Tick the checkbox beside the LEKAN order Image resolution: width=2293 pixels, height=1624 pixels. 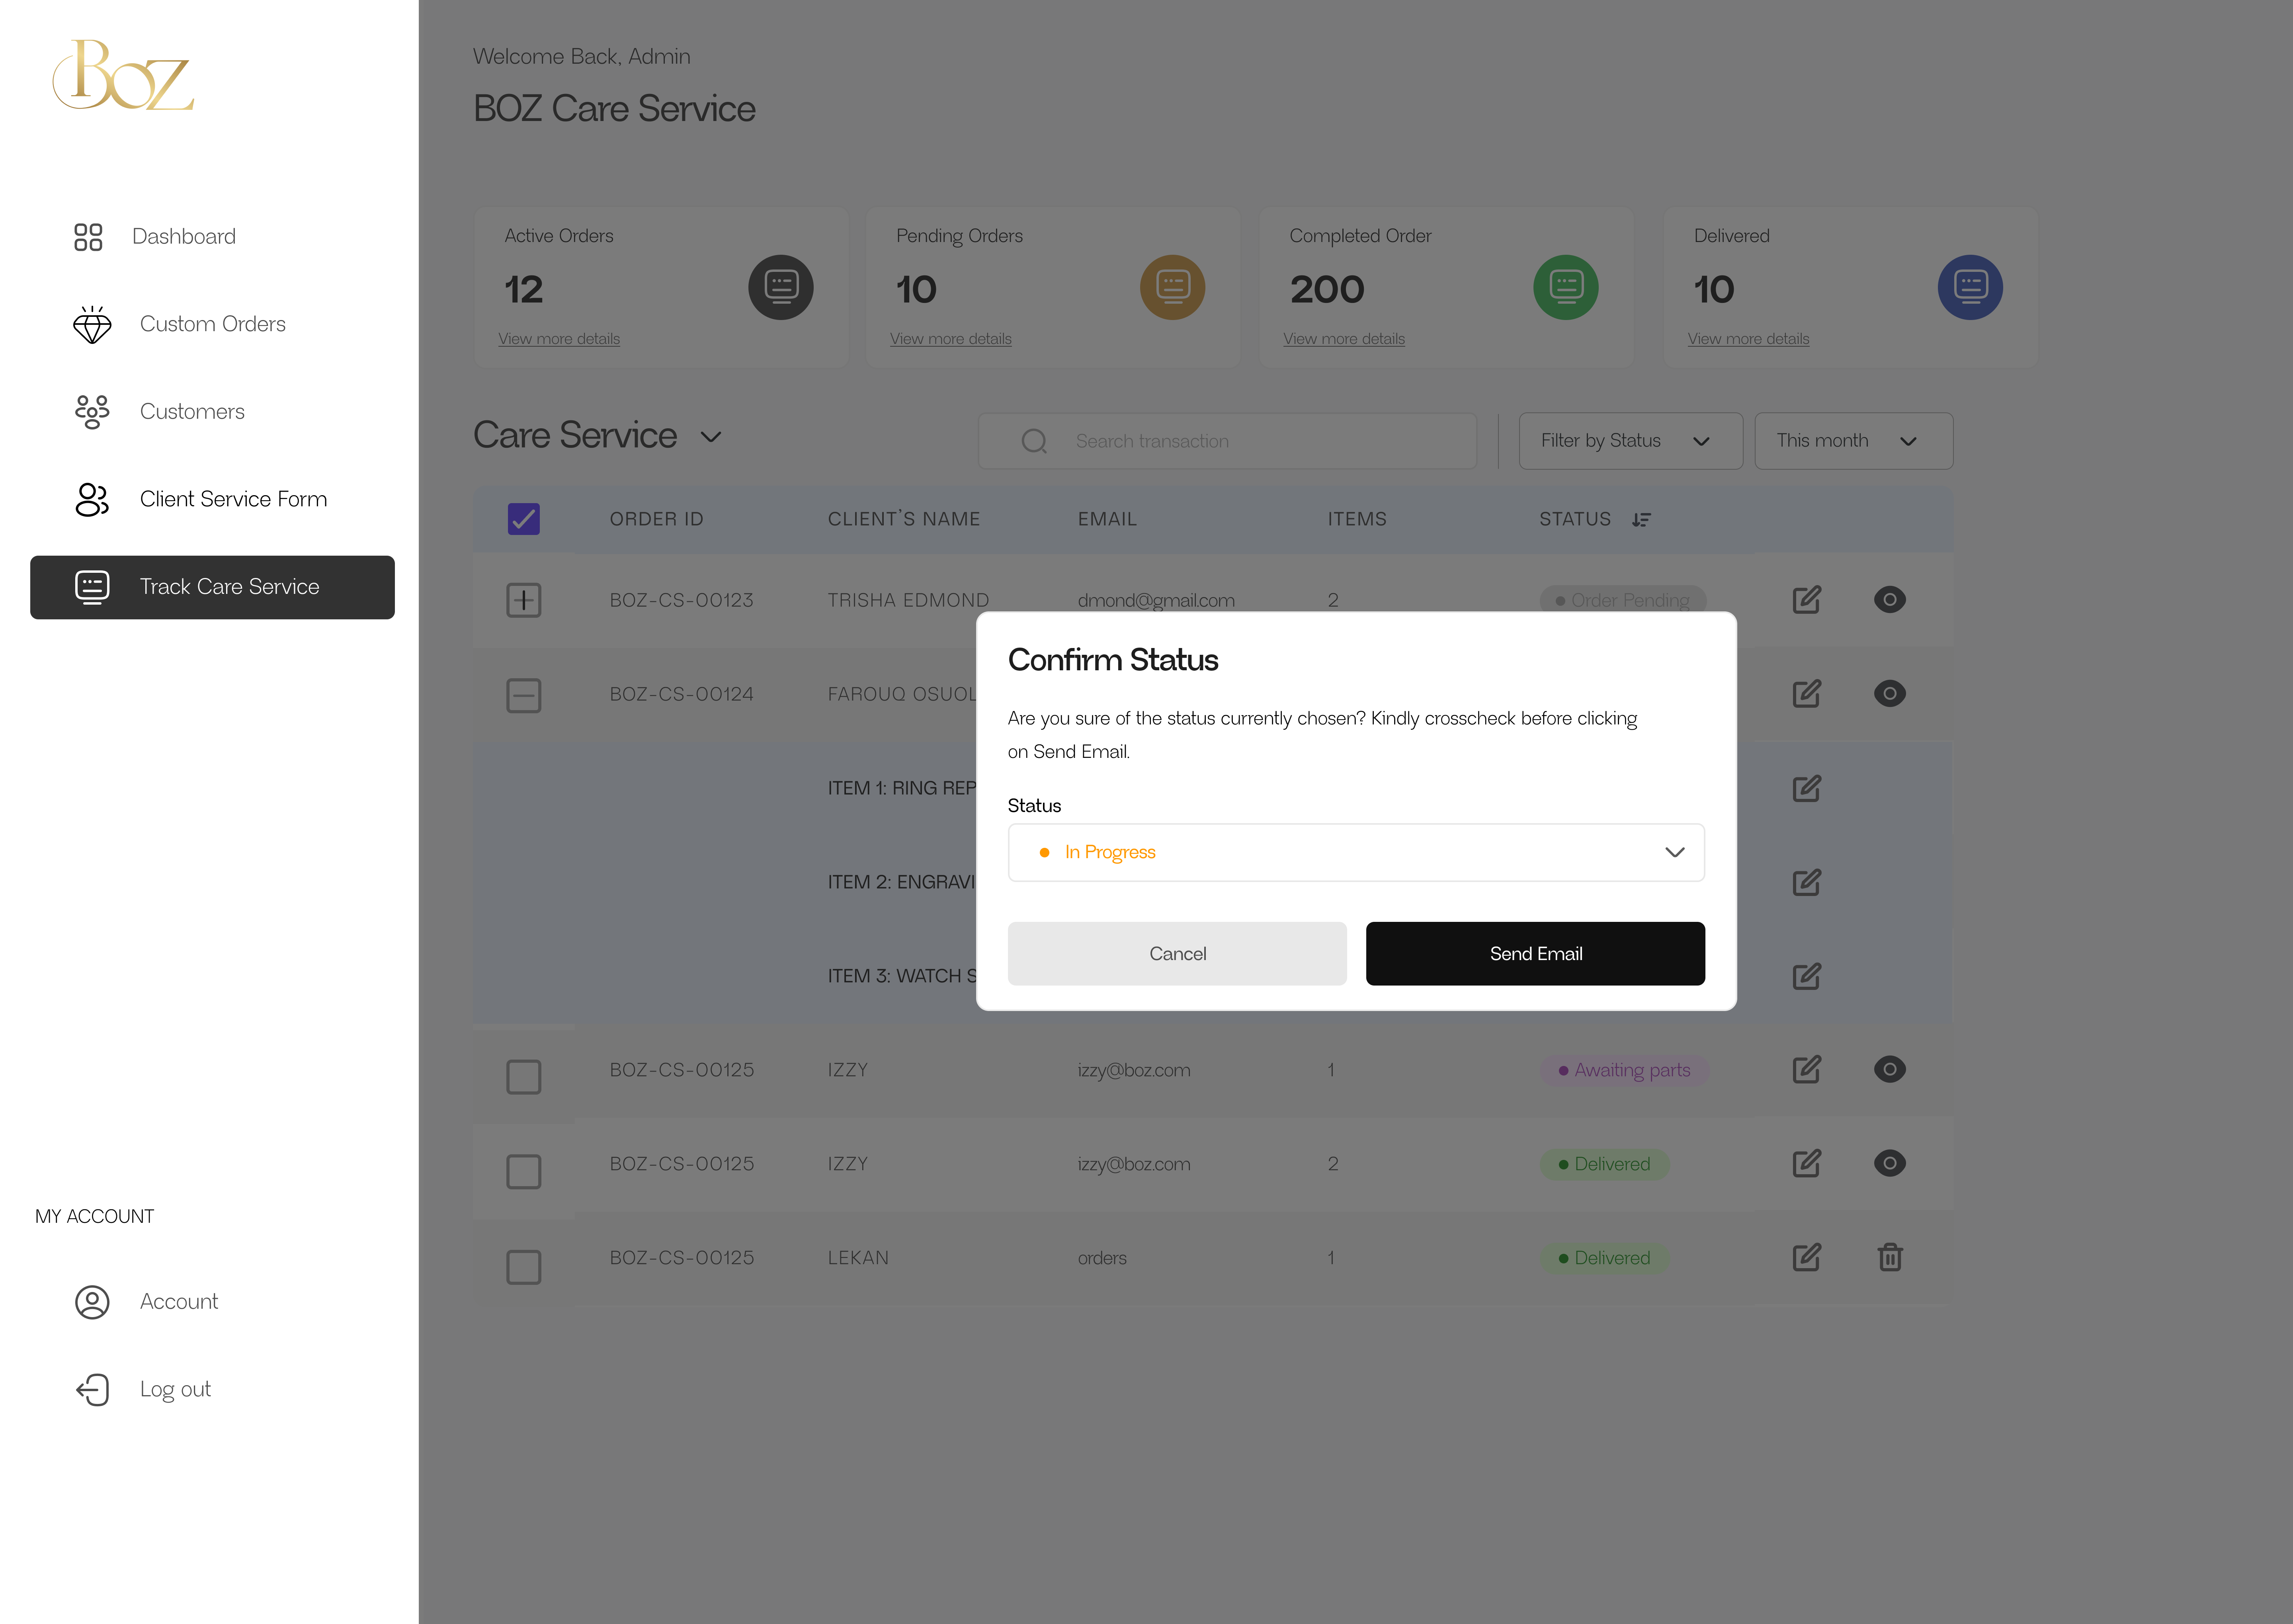[523, 1266]
